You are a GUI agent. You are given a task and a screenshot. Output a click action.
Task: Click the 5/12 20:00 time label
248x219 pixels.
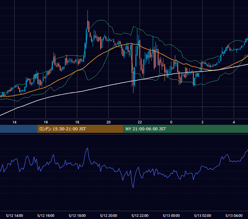pos(109,215)
